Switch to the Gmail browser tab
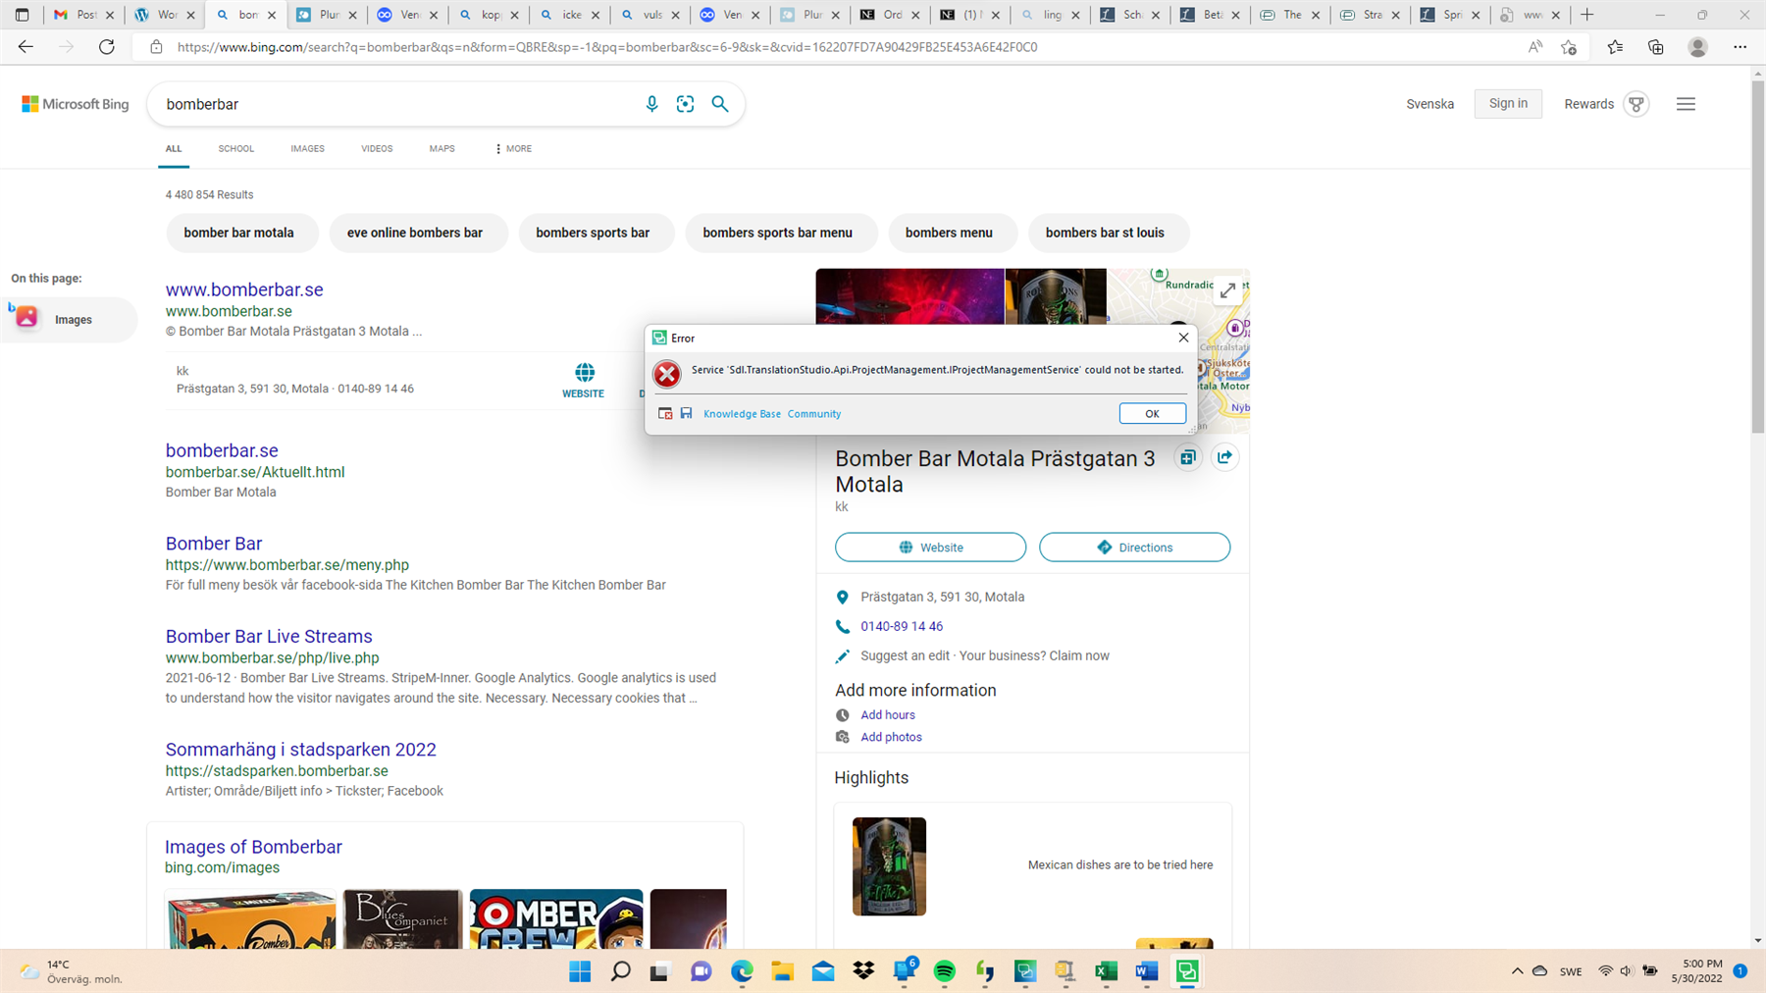This screenshot has width=1766, height=993. pyautogui.click(x=83, y=15)
